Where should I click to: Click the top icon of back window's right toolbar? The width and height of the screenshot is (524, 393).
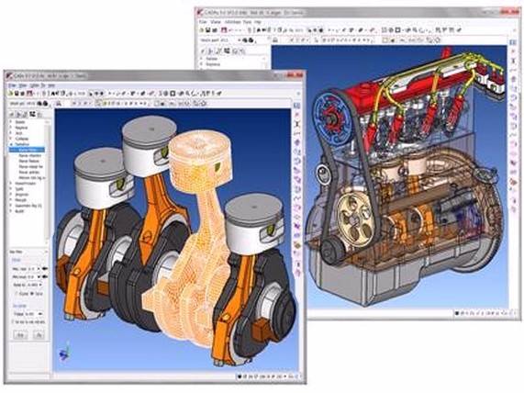(x=514, y=43)
